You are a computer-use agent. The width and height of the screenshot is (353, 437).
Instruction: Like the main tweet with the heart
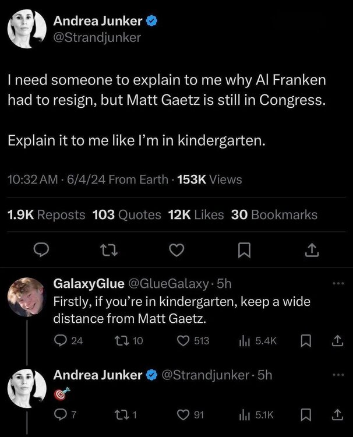coord(176,250)
